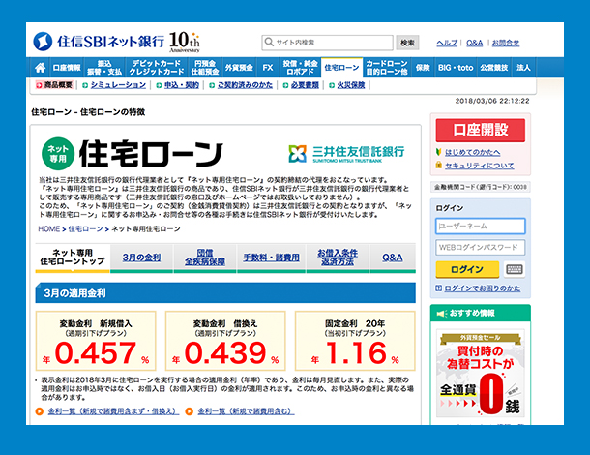Focus the ユーザーネーム input field

(x=481, y=226)
